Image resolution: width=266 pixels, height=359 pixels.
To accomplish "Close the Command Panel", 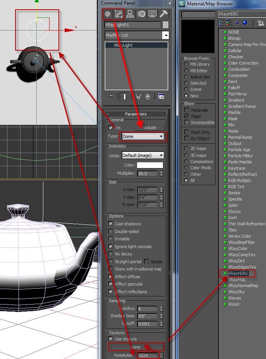I will coord(170,3).
